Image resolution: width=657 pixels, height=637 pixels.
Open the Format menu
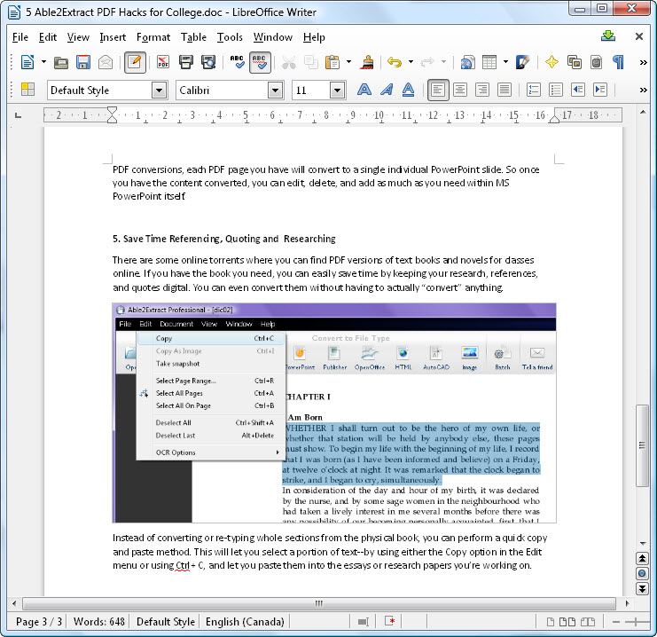click(x=153, y=37)
